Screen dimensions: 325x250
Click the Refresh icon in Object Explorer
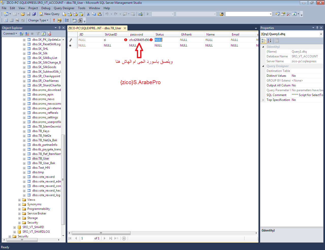click(43, 34)
